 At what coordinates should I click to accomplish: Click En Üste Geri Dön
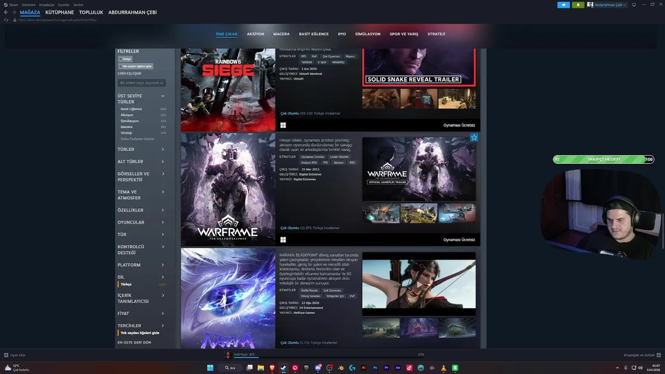click(x=134, y=343)
